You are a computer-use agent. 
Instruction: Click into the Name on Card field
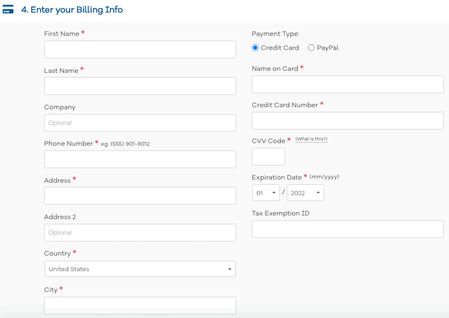(347, 84)
